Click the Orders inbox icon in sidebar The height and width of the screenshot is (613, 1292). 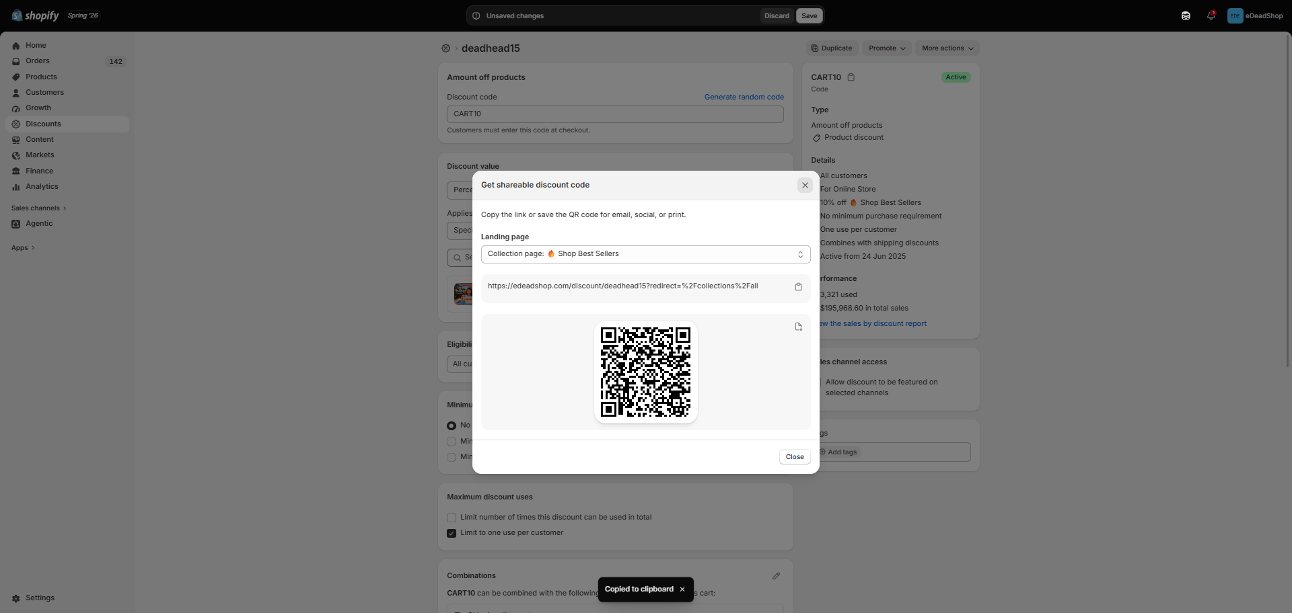tap(16, 61)
